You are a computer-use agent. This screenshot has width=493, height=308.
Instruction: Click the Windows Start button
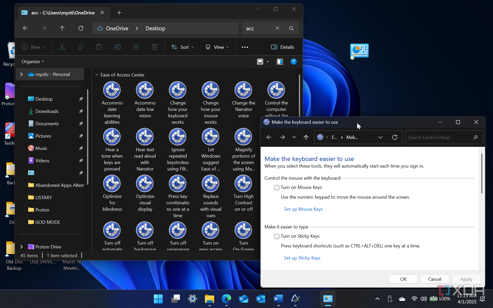(x=158, y=299)
